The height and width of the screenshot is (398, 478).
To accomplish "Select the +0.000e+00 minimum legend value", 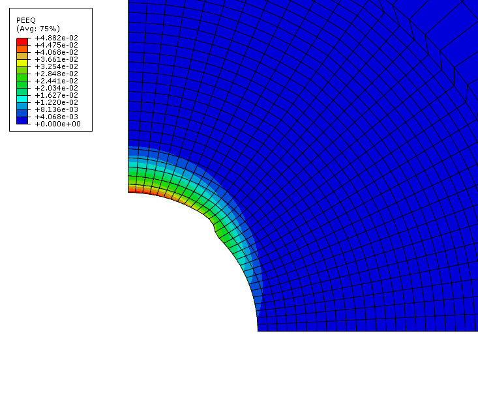I will click(x=56, y=124).
